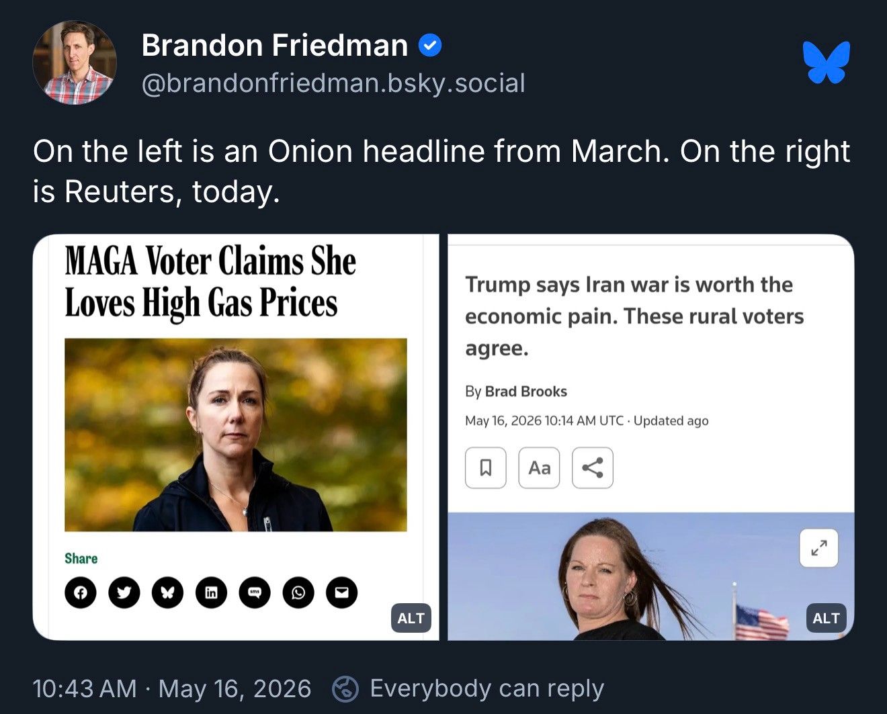Click the blue verified checkmark badge

click(429, 46)
